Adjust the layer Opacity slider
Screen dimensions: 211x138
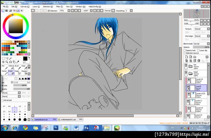201,47
